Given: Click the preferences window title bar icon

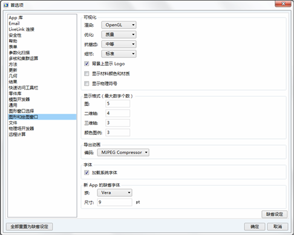Looking at the screenshot, I should (6, 5).
